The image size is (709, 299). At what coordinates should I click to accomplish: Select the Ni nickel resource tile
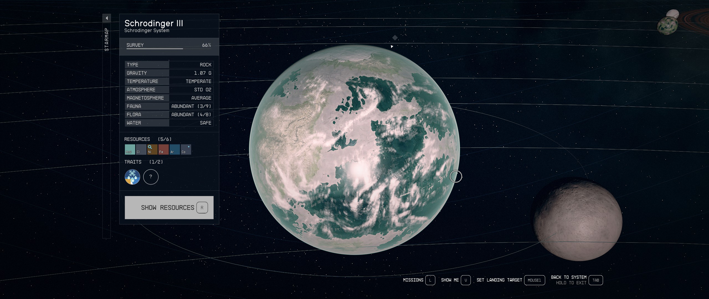[x=152, y=149]
